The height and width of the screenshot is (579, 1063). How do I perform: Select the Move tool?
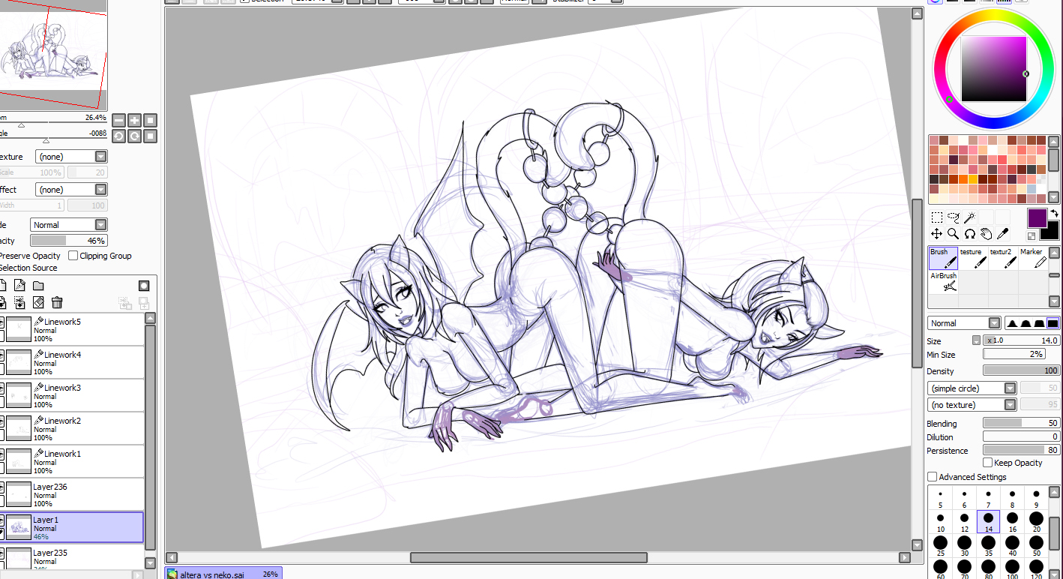click(937, 234)
